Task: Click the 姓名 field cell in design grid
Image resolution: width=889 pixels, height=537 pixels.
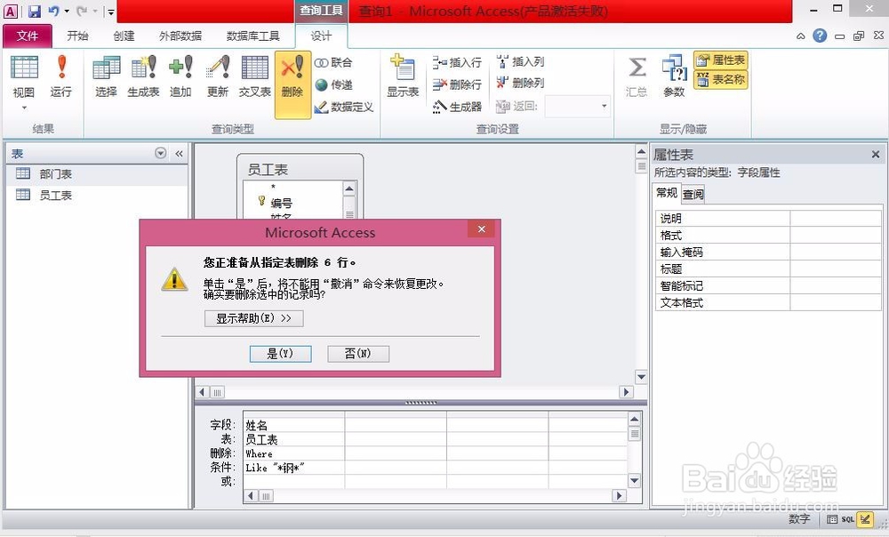Action: 293,425
